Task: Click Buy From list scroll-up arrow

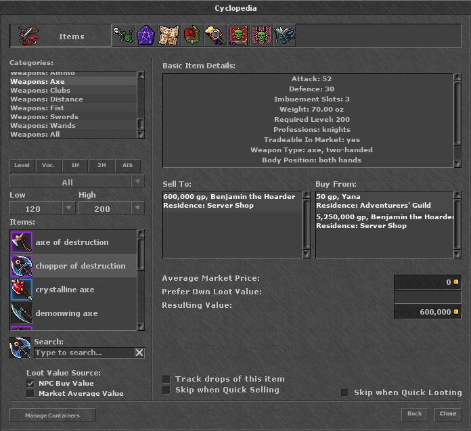Action: tap(457, 195)
